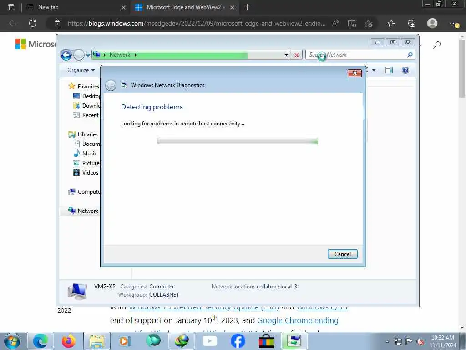Image resolution: width=466 pixels, height=350 pixels.
Task: Toggle the preview pane button
Action: tap(389, 70)
